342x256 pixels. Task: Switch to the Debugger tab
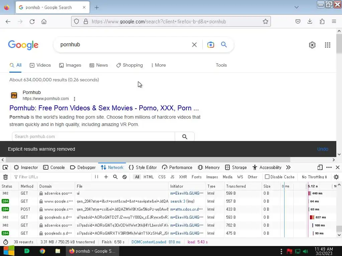(83, 167)
